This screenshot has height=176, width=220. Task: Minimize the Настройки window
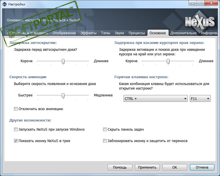193,3
